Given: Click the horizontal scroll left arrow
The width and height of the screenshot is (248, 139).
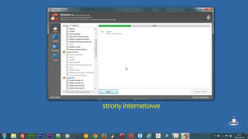Looking at the screenshot, I should coord(64,92).
